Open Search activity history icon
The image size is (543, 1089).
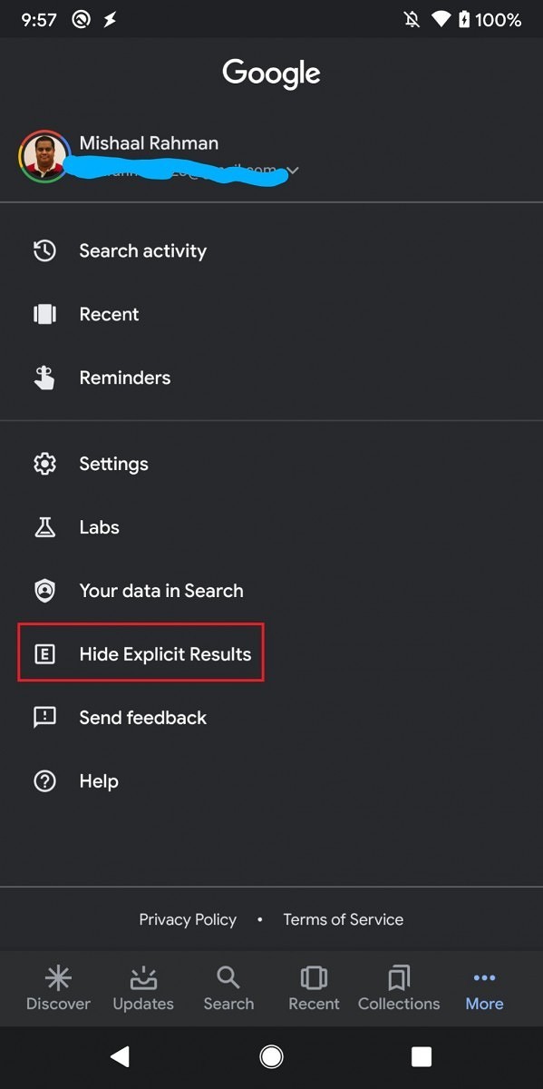(x=44, y=251)
